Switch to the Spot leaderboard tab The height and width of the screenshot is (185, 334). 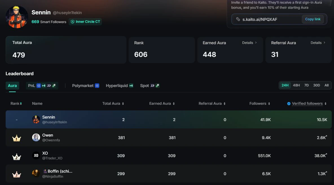[x=150, y=86]
